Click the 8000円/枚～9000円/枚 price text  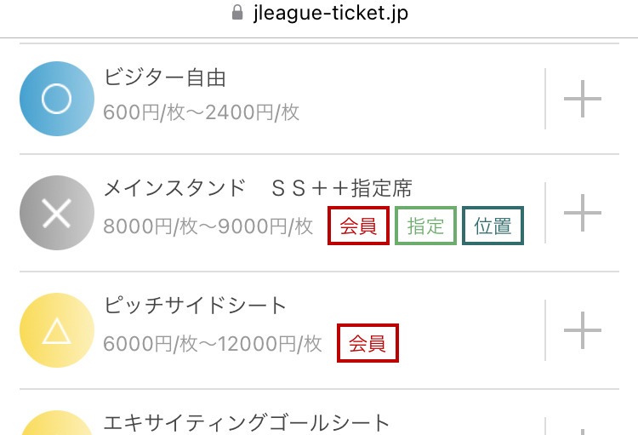[x=208, y=226]
